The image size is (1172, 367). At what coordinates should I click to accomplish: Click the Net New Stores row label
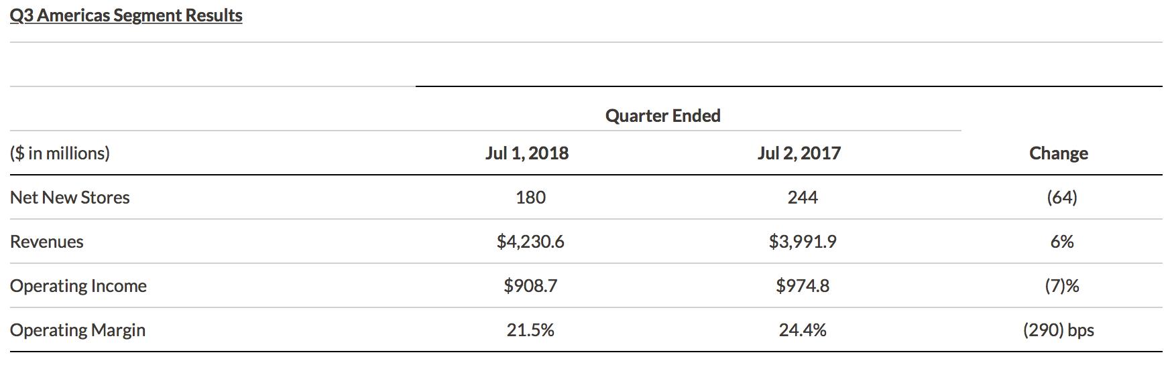(x=70, y=198)
